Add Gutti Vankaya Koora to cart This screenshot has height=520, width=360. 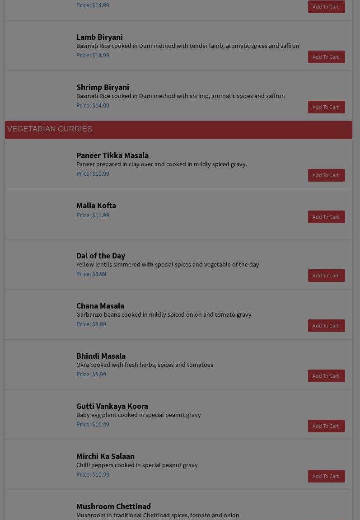(x=326, y=426)
